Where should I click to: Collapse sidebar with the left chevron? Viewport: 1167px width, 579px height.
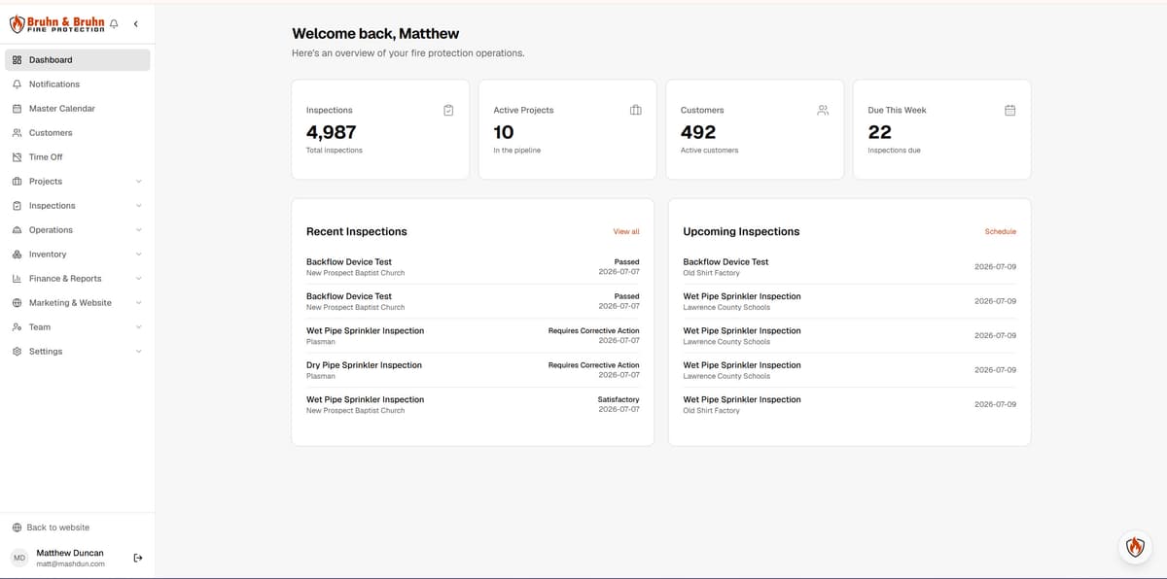(135, 23)
